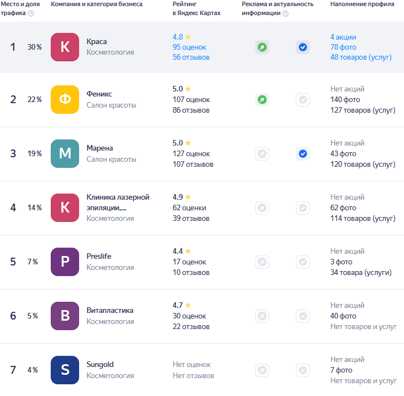Click the inactive advertising icon for Витапластика
This screenshot has width=404, height=396.
(x=262, y=316)
